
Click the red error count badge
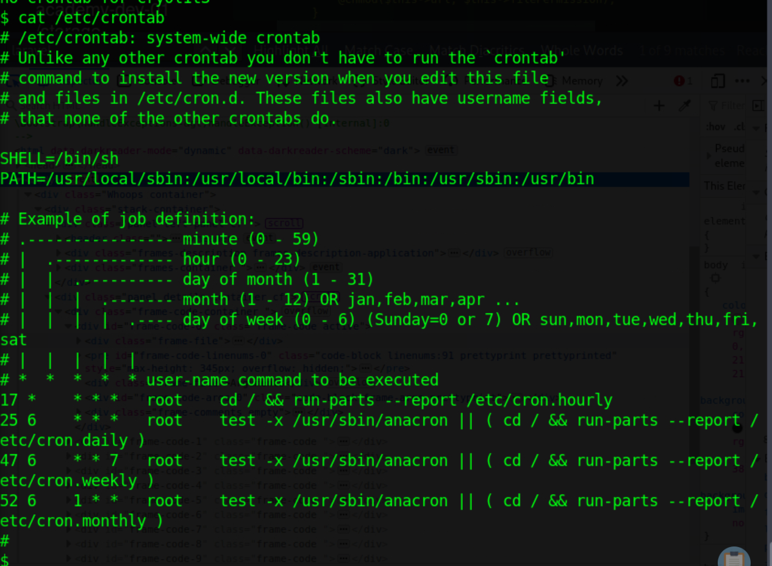683,81
